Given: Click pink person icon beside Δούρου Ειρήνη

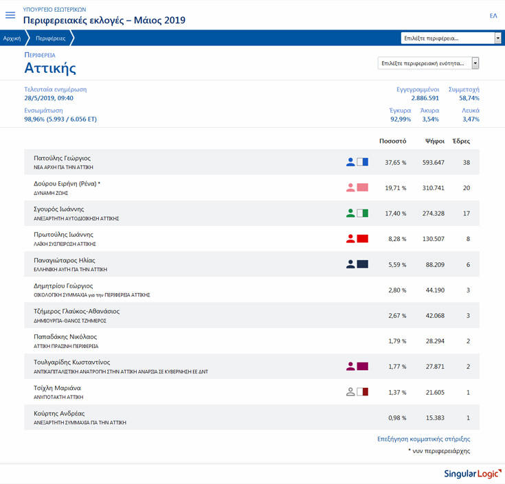Looking at the screenshot, I should (350, 187).
